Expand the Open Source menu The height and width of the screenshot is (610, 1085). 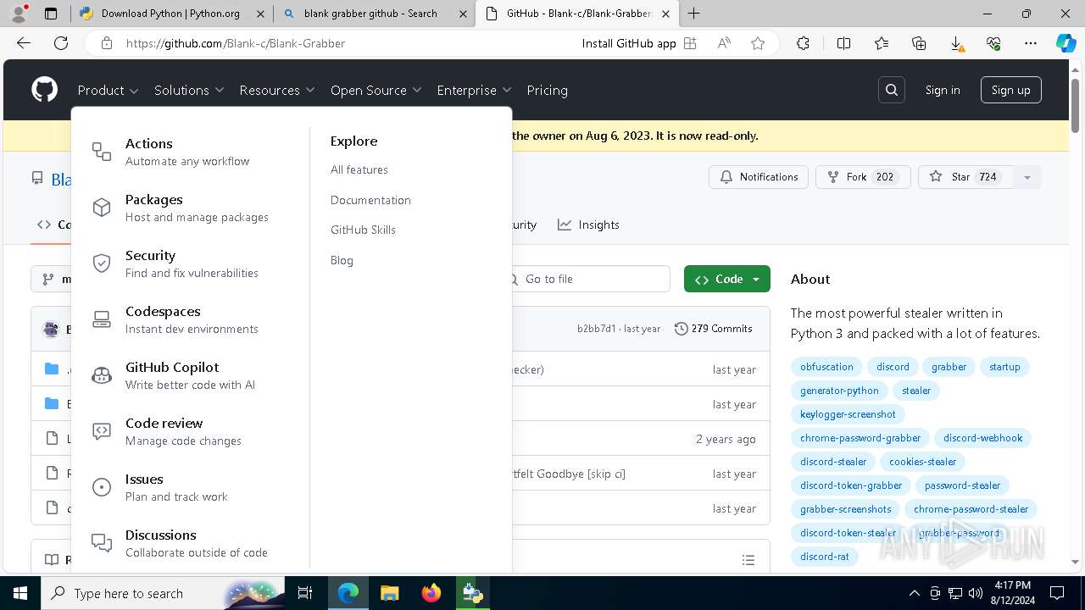[376, 90]
